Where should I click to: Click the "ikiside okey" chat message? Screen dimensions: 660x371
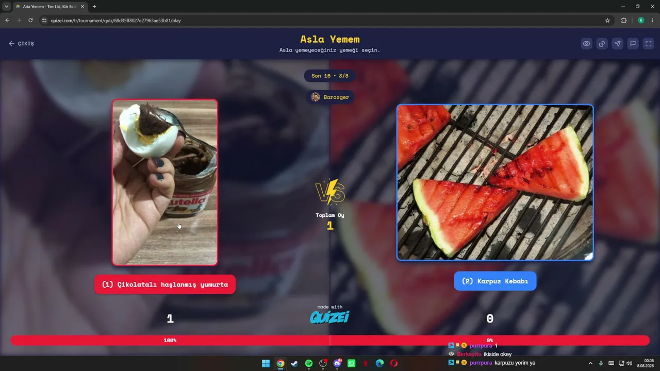pos(498,355)
